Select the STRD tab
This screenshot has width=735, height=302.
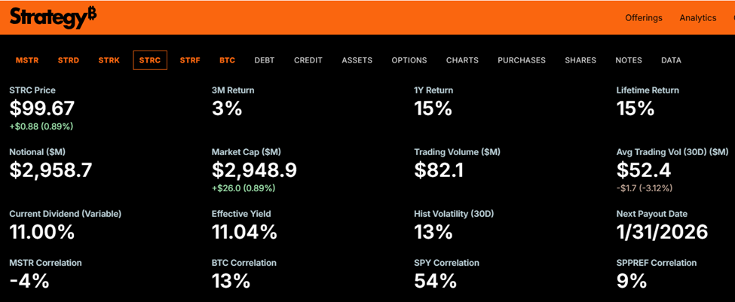pos(68,60)
